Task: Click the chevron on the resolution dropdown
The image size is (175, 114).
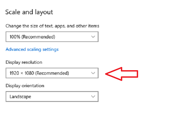Action: tap(93, 73)
